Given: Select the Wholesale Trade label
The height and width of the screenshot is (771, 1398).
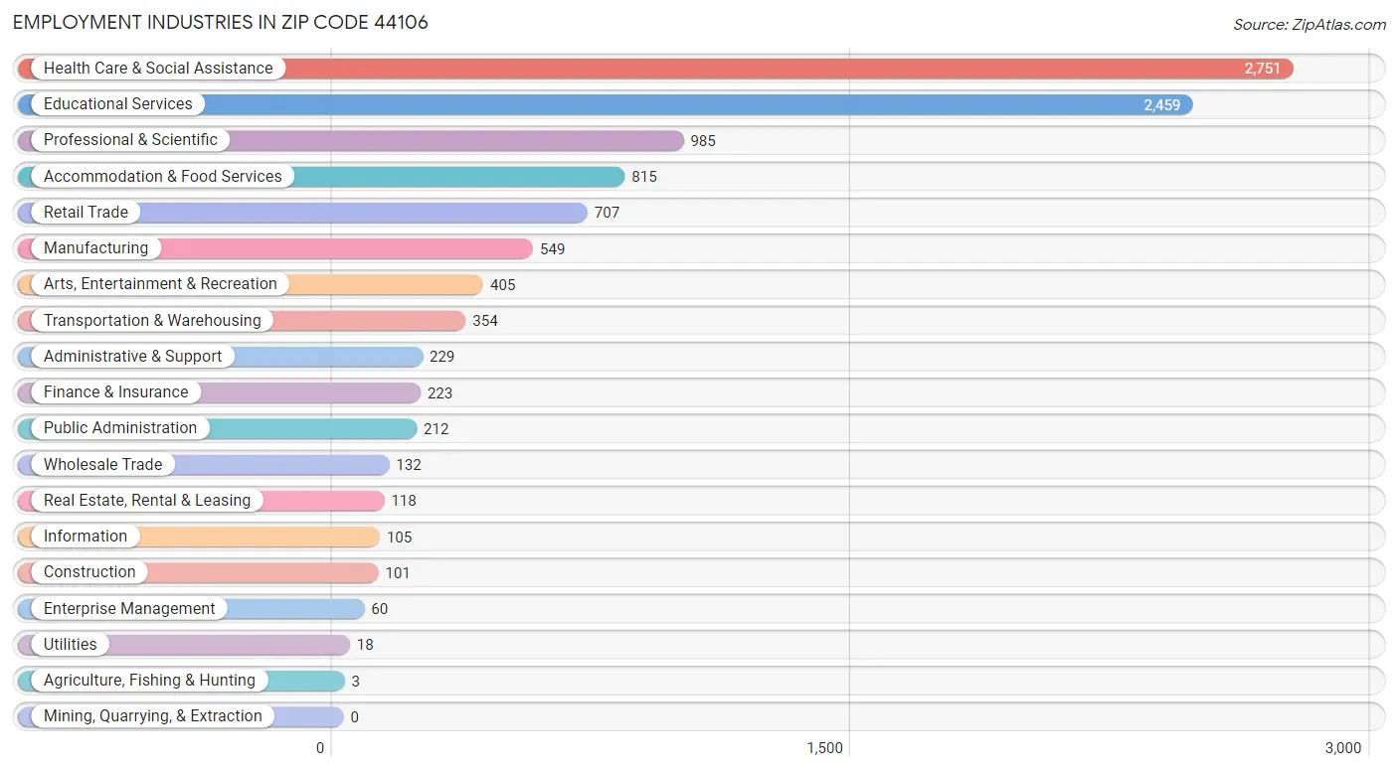Looking at the screenshot, I should point(103,465).
